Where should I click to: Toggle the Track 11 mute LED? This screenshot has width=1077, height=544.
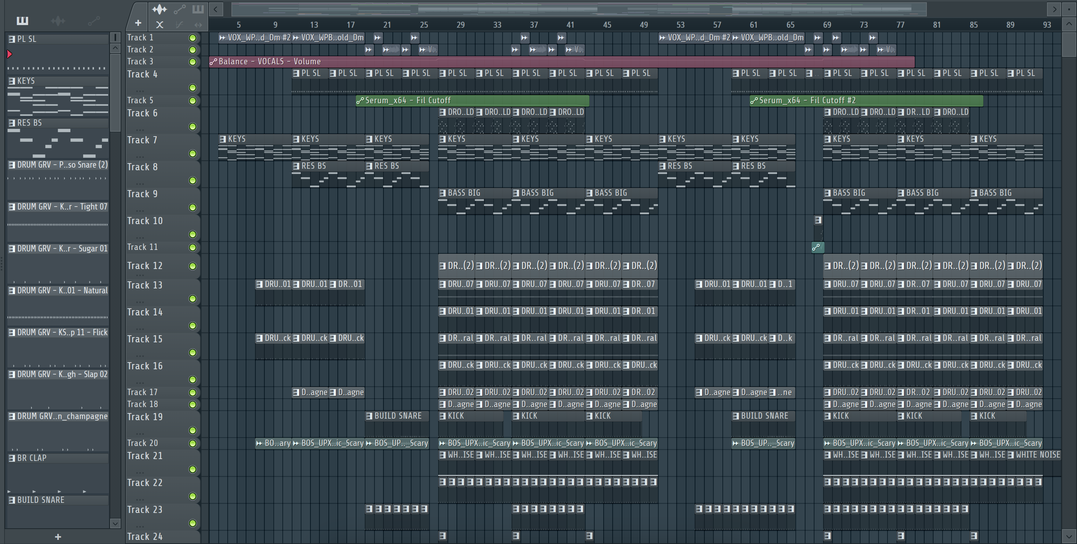[x=192, y=247]
